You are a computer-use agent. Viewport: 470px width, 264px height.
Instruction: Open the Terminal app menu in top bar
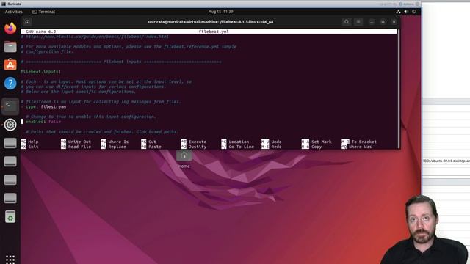pyautogui.click(x=44, y=12)
